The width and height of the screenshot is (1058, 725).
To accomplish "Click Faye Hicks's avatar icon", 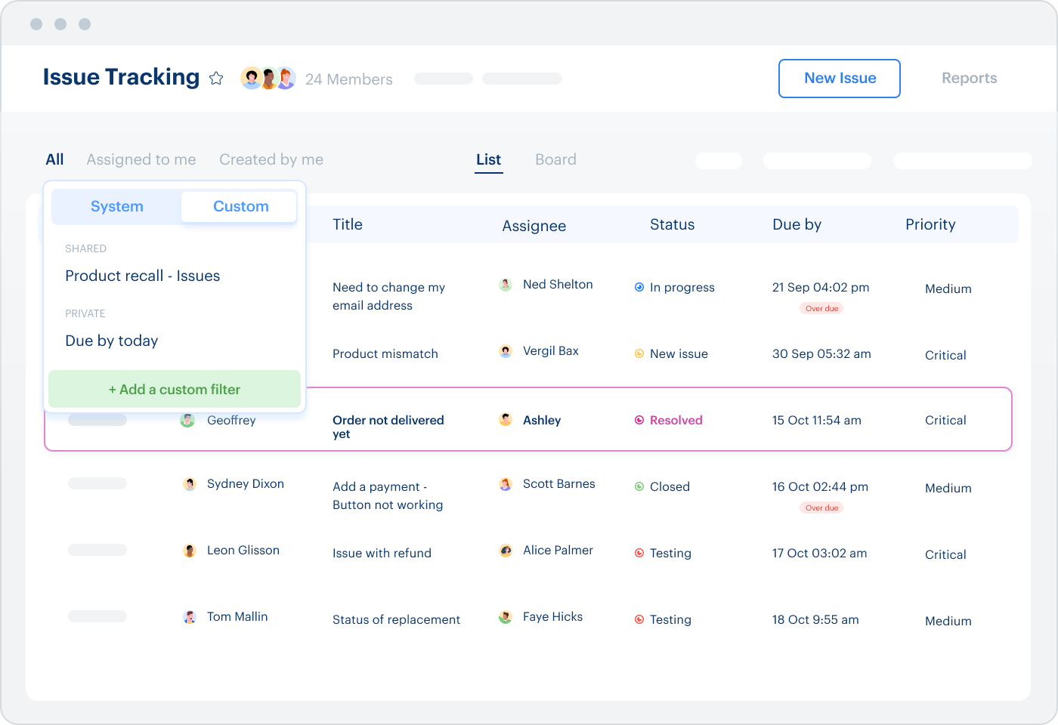I will point(505,616).
